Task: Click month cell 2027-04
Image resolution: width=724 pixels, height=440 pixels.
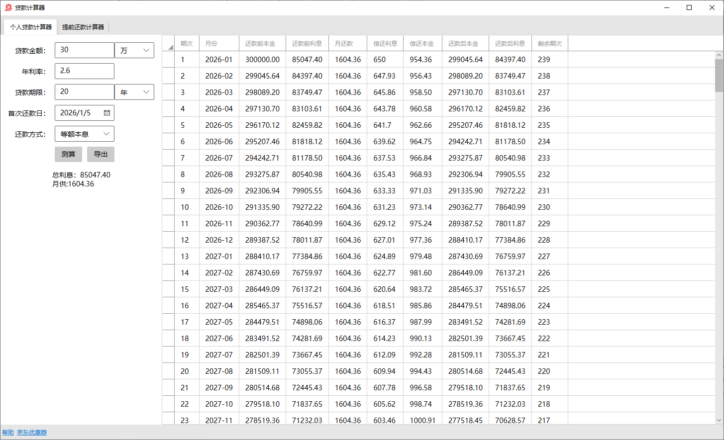Action: click(x=219, y=305)
